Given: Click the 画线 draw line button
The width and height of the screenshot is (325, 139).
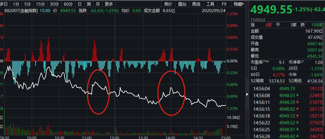Looking at the screenshot, I should pos(196,4).
